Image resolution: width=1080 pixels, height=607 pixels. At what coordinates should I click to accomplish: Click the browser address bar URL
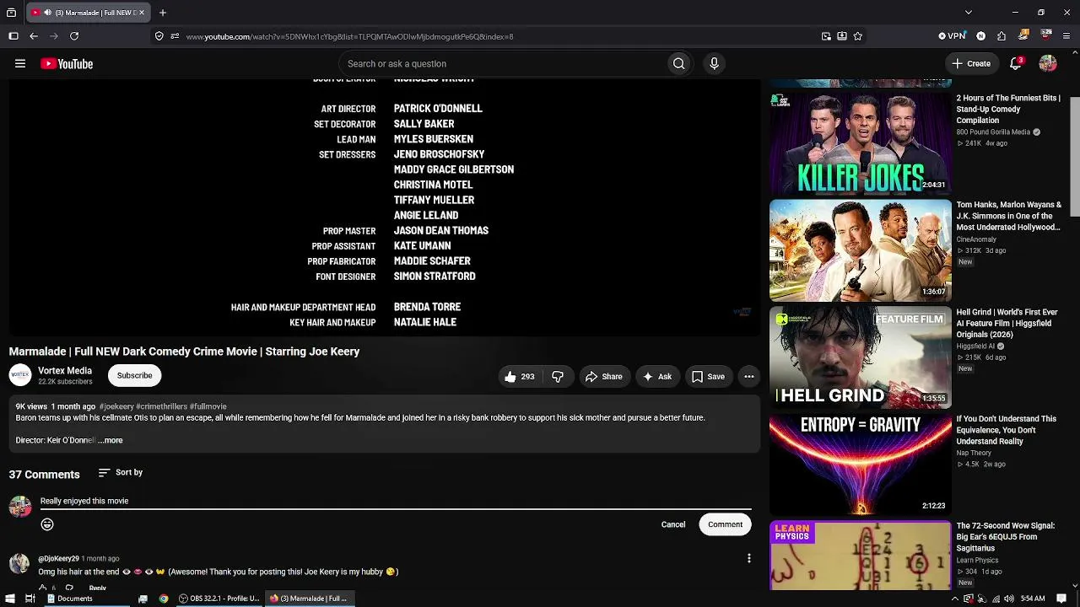(349, 36)
